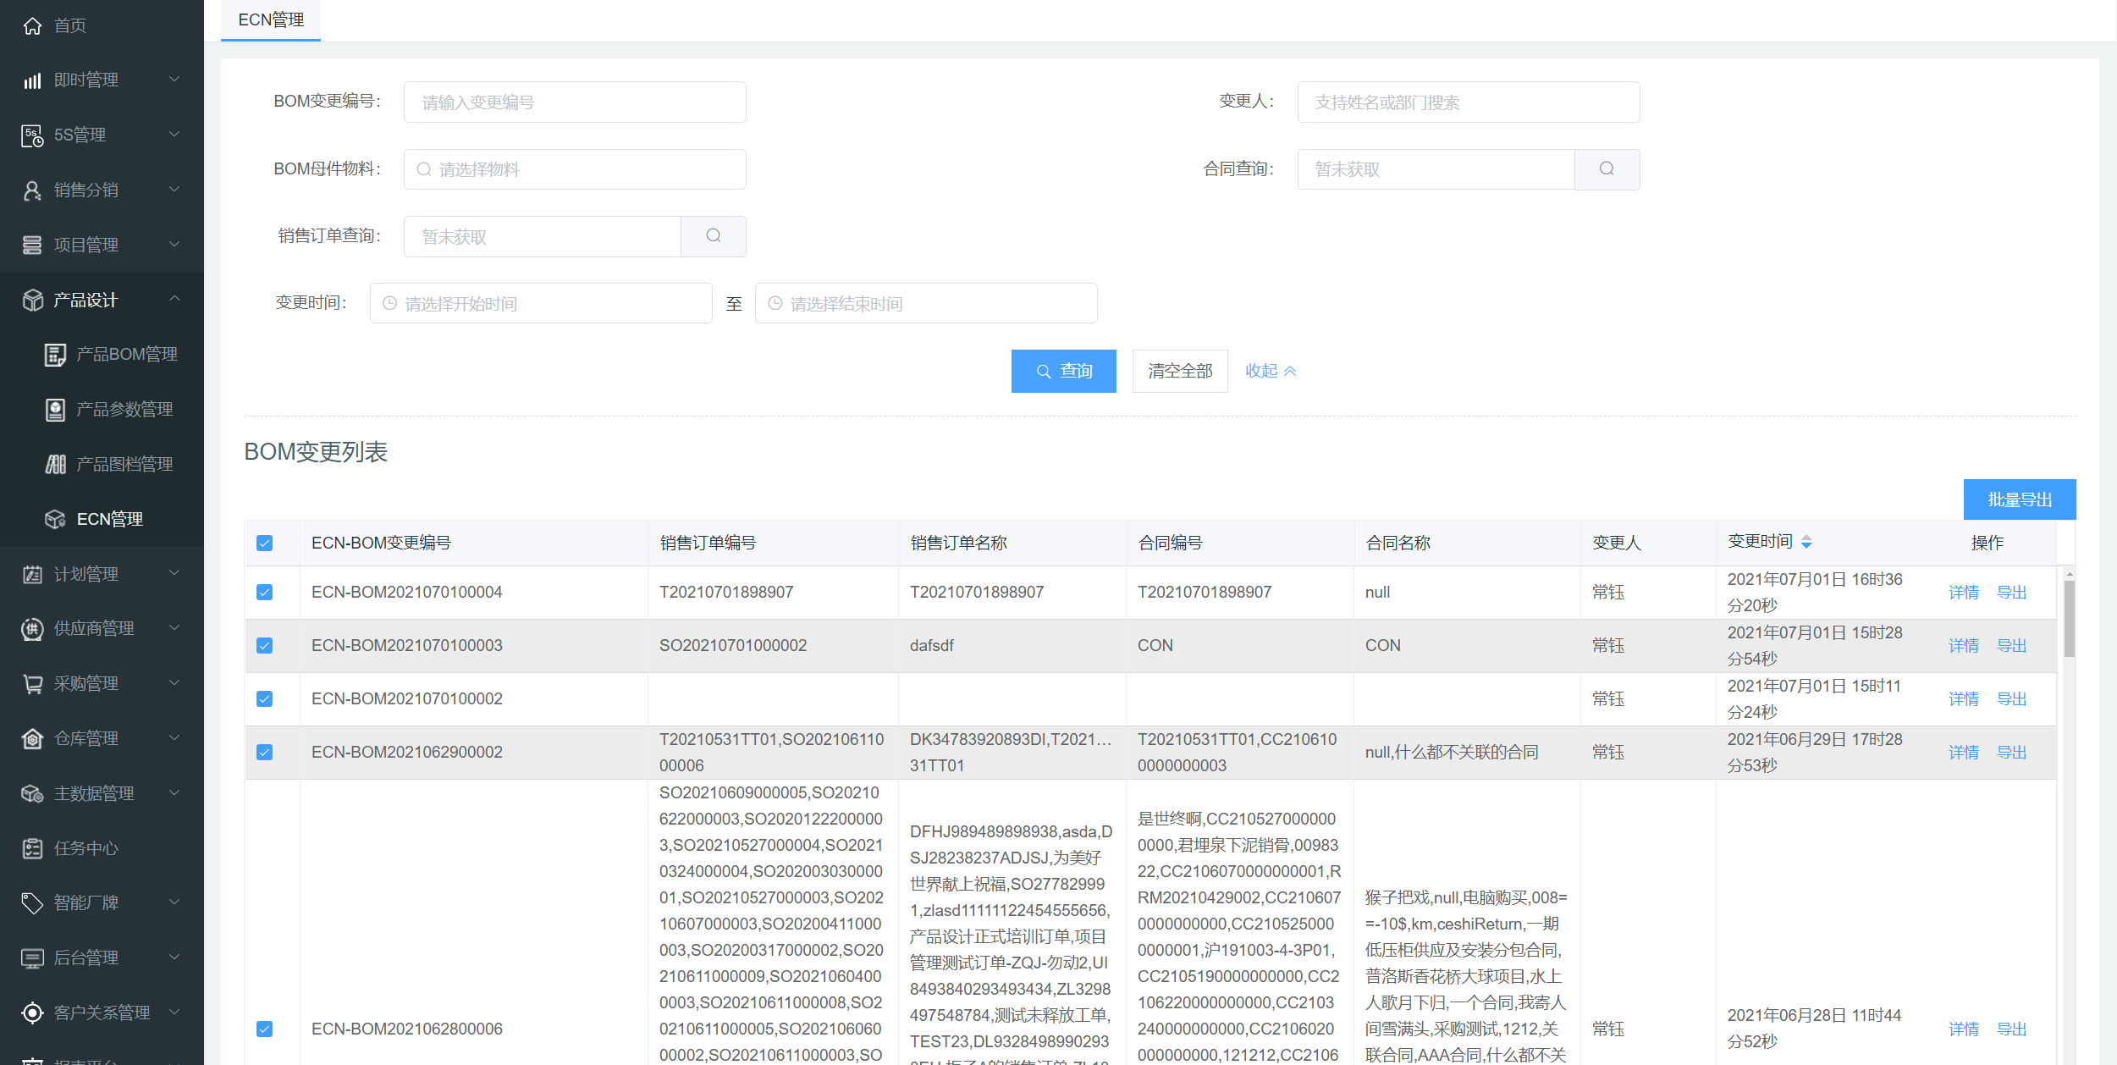This screenshot has height=1065, width=2117.
Task: Click the blue 查询 search button
Action: [x=1063, y=371]
